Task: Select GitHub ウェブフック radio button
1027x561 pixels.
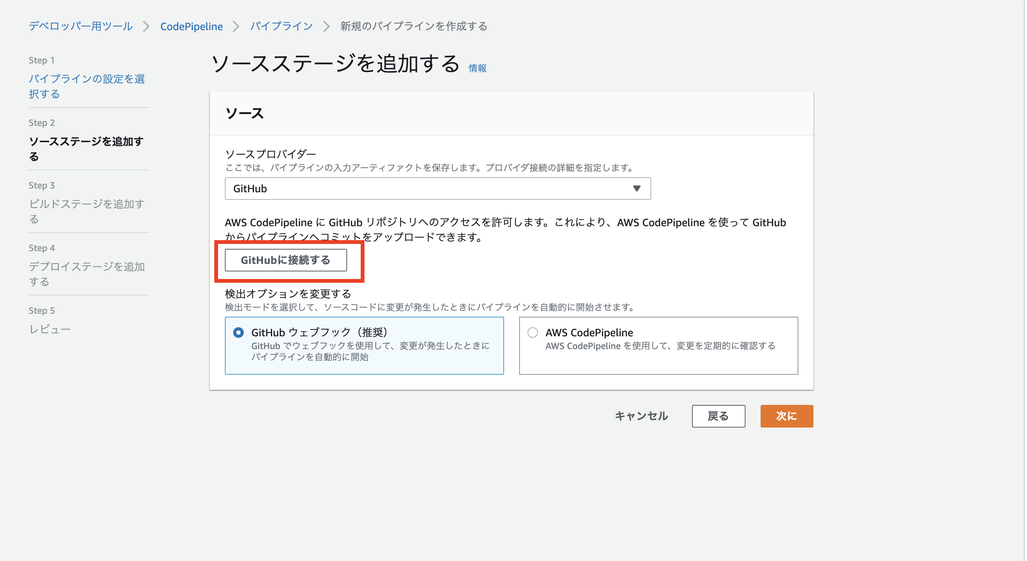Action: tap(238, 332)
